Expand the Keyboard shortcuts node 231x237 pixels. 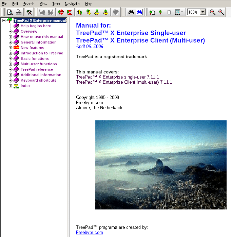point(10,80)
